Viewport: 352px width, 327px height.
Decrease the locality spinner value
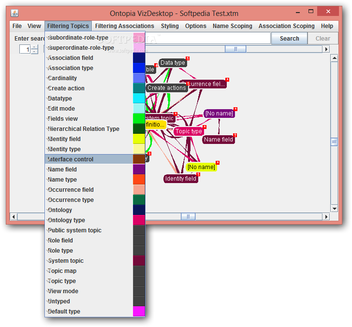[x=34, y=51]
